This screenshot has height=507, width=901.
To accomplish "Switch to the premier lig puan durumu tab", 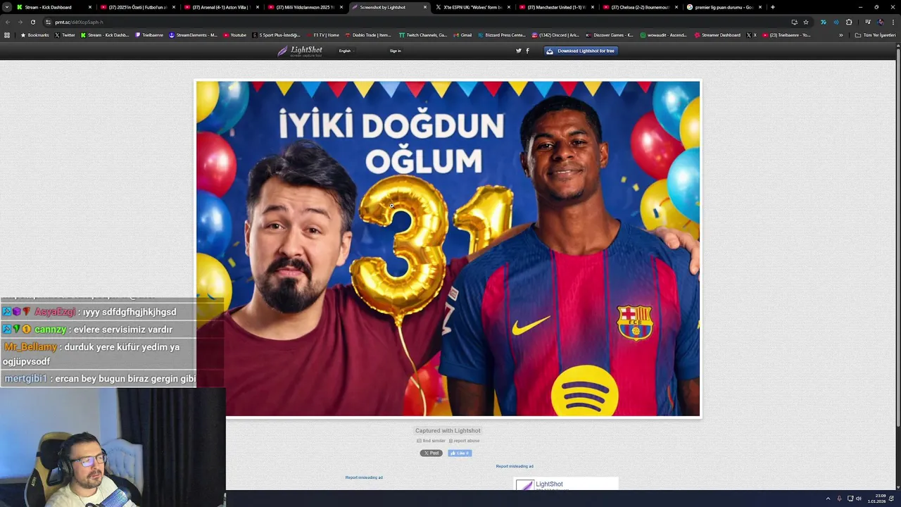I will pyautogui.click(x=724, y=7).
